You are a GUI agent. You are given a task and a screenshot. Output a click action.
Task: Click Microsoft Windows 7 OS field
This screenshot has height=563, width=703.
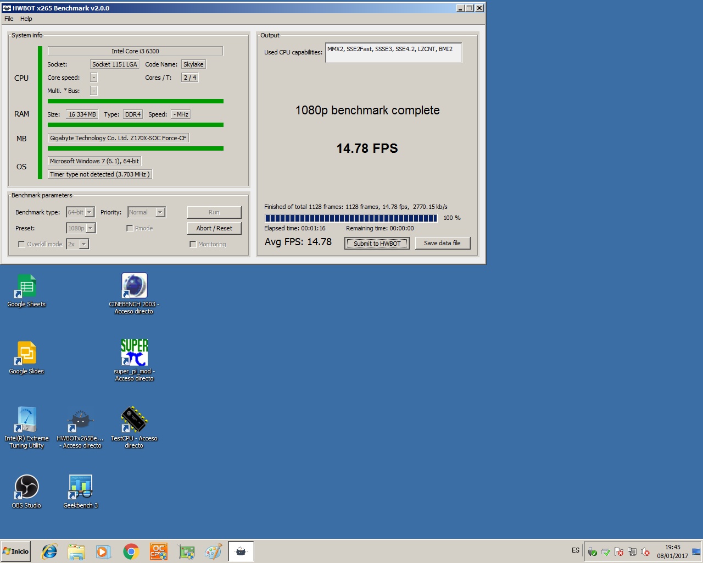pyautogui.click(x=94, y=161)
